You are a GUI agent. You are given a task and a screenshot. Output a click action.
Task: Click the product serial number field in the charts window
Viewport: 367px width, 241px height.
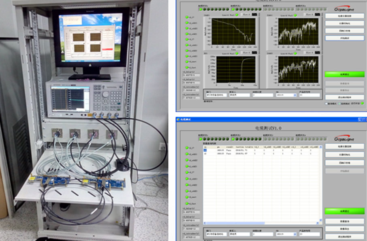309,95
